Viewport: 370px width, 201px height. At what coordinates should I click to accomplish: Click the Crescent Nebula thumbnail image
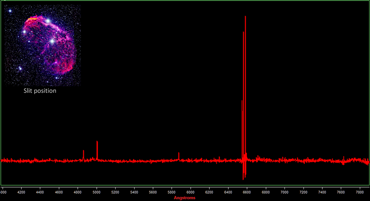click(43, 45)
